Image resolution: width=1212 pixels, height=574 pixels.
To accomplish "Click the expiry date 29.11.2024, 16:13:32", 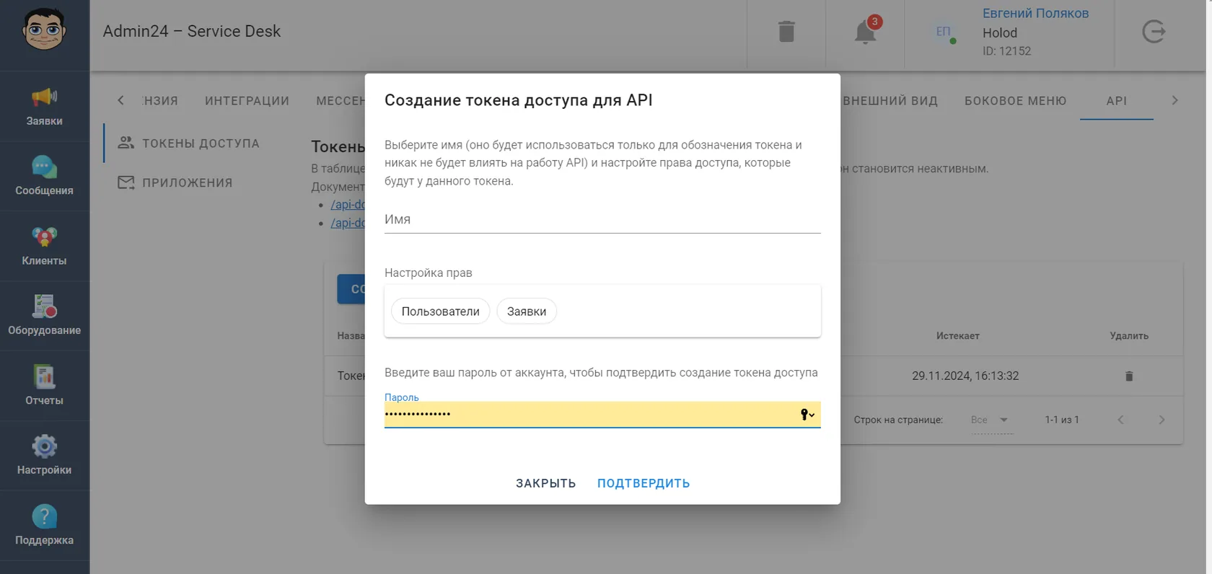I will (x=965, y=376).
